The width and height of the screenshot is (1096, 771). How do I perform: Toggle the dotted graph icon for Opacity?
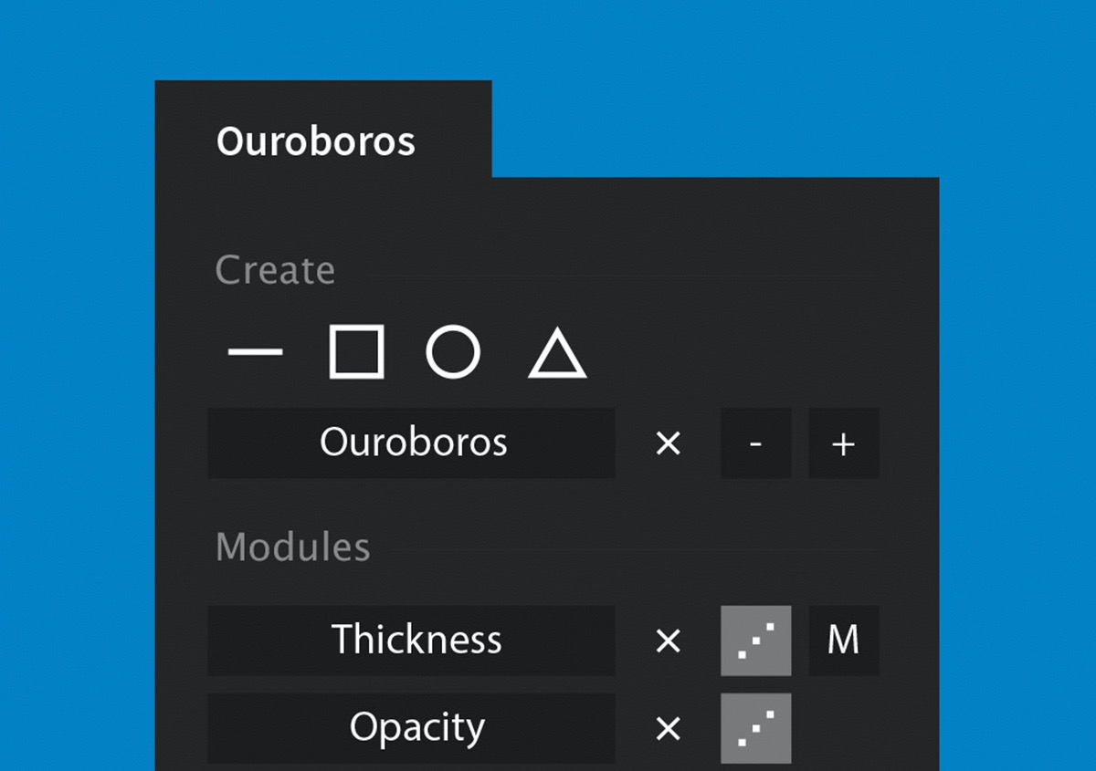point(755,728)
